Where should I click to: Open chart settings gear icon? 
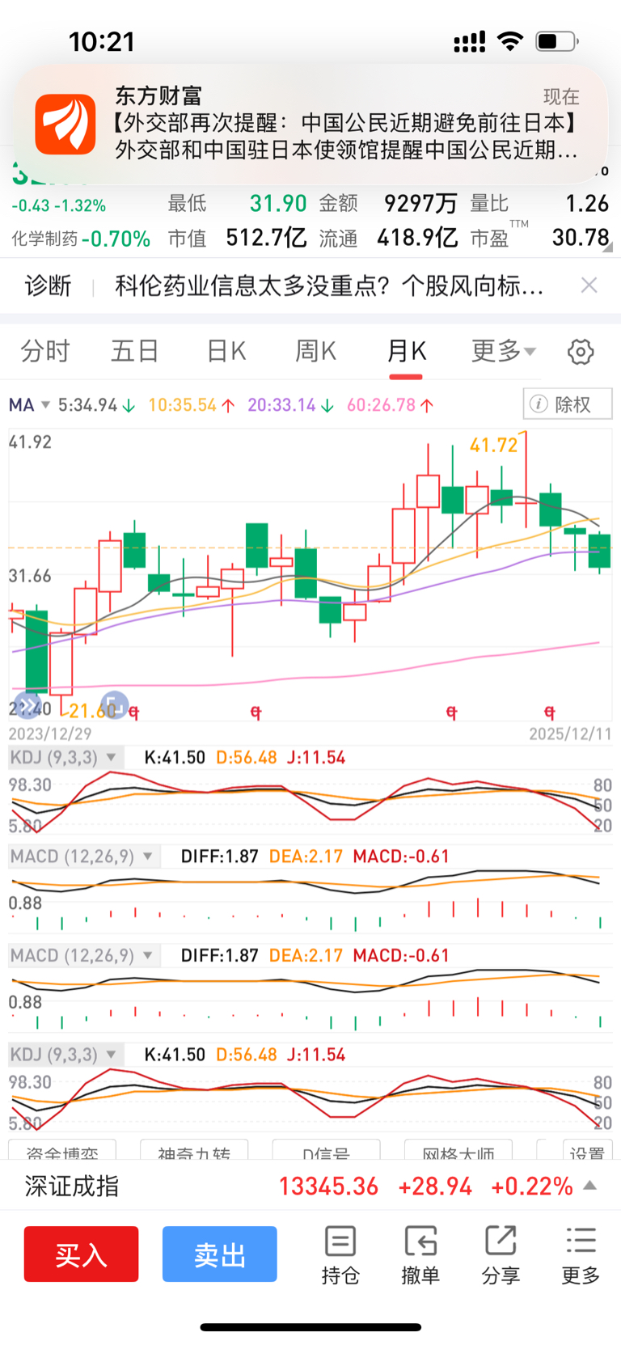coord(581,352)
